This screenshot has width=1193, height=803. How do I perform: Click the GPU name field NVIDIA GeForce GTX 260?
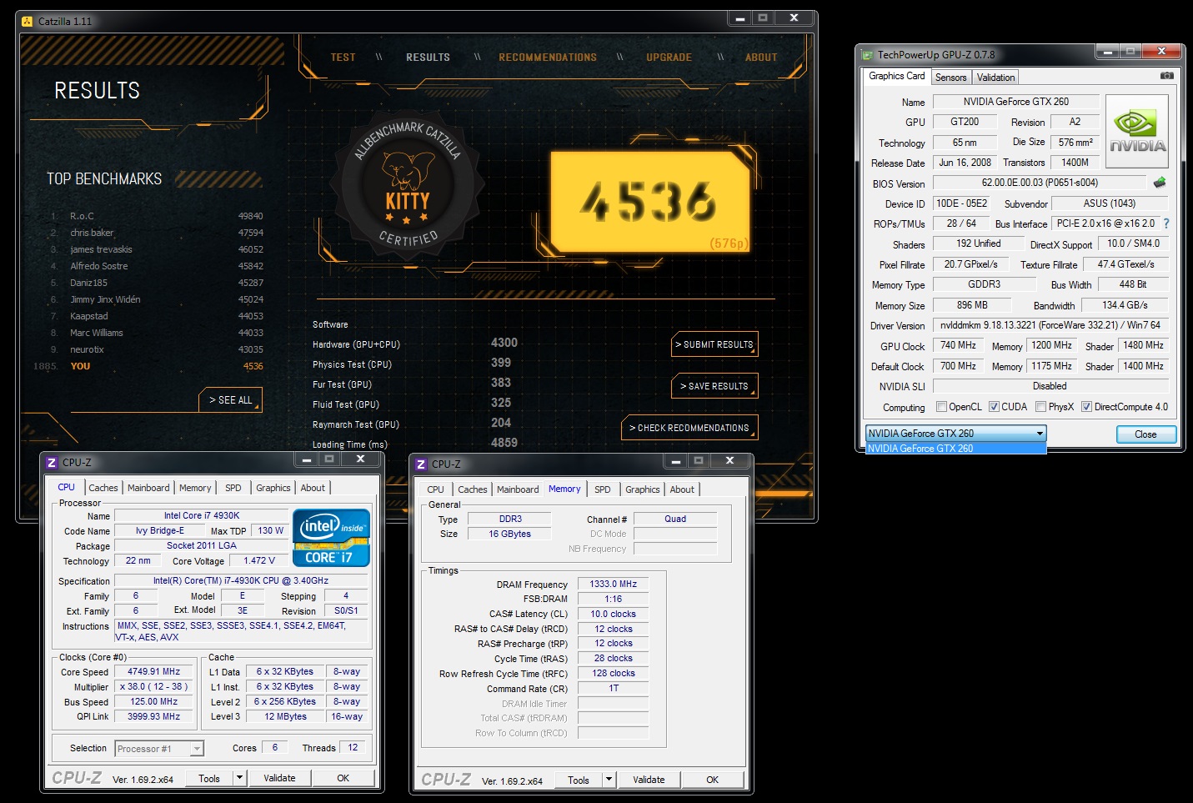1015,102
